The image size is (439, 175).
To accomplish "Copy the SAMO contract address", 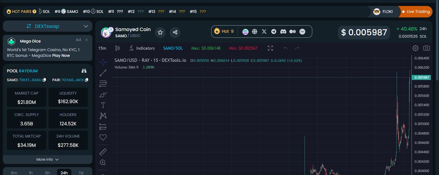I will point(44,80).
